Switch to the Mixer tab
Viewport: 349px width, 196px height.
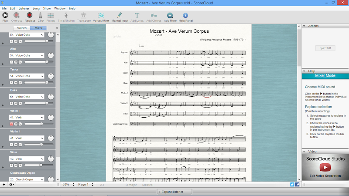tap(38, 28)
